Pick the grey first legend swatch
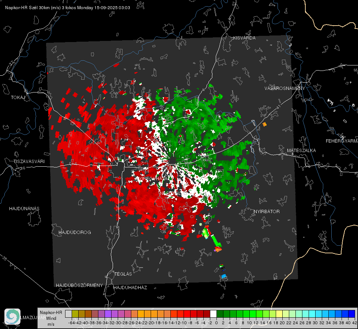 tap(68, 314)
